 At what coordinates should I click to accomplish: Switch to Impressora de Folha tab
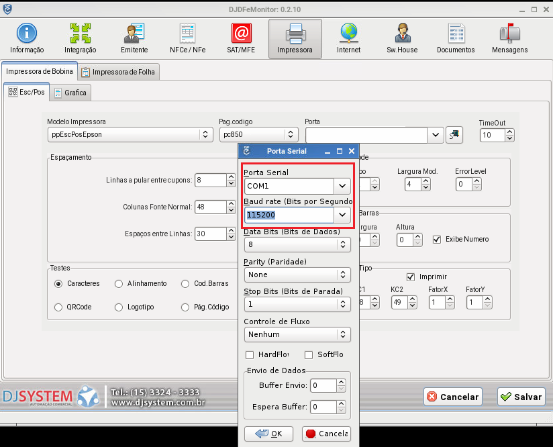click(119, 72)
